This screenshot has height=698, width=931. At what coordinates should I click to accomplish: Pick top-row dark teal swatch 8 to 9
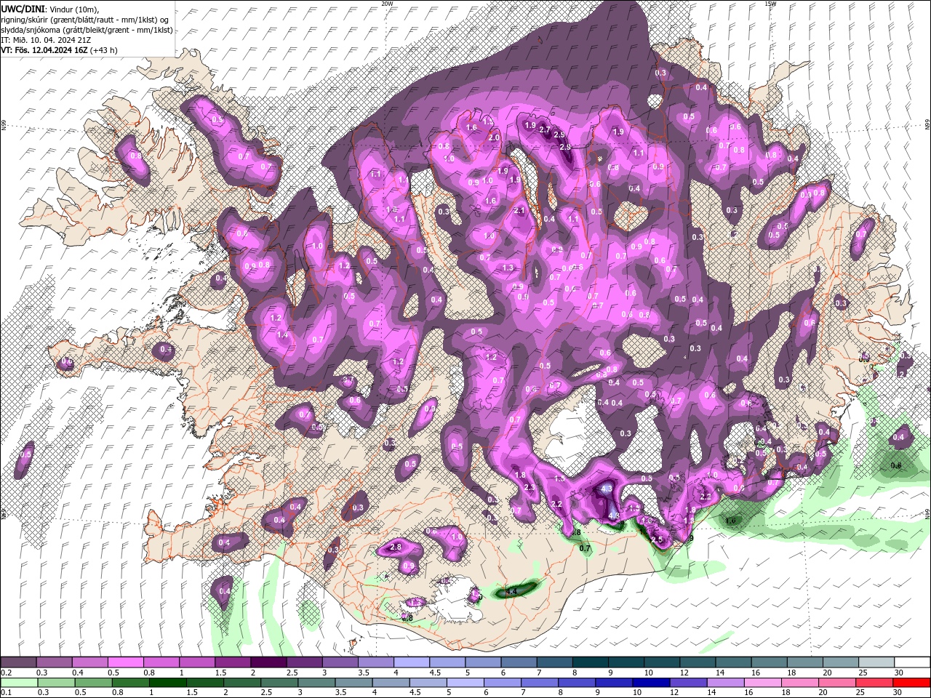click(x=589, y=662)
